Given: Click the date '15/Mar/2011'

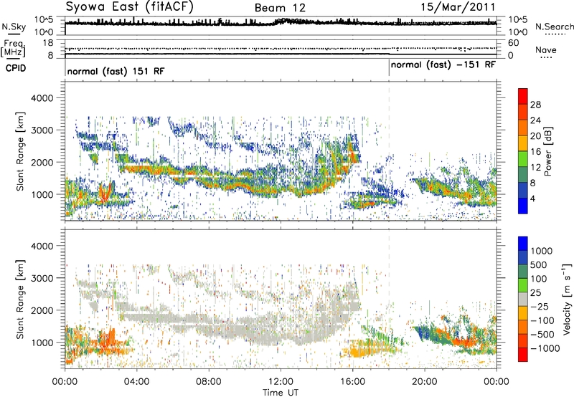Looking at the screenshot, I should pyautogui.click(x=458, y=7).
